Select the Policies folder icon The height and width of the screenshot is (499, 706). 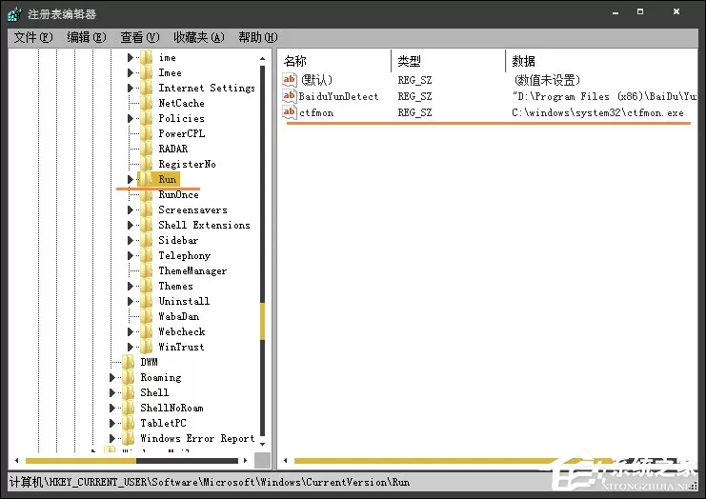147,118
